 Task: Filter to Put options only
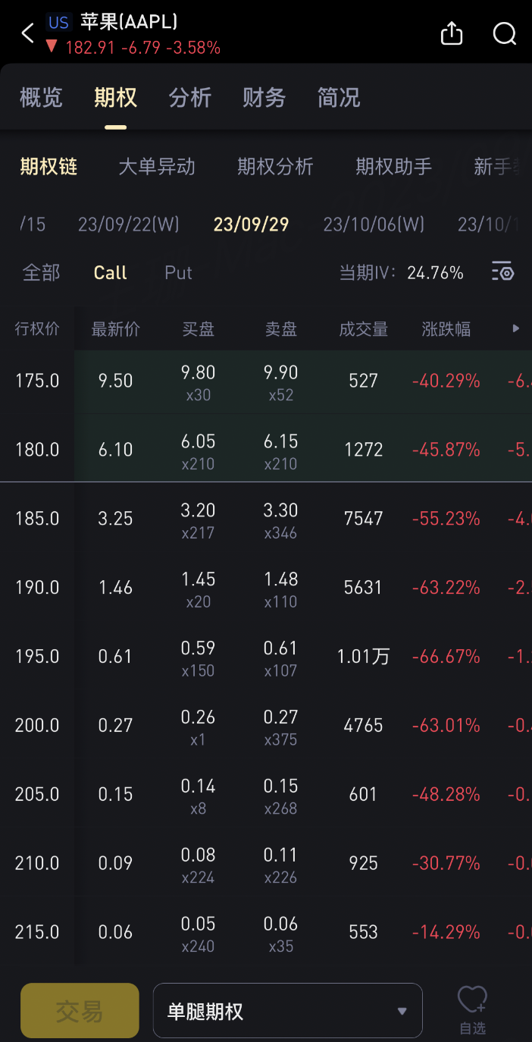tap(179, 273)
